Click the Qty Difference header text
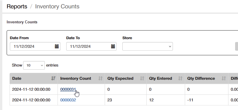238x110 pixels. coord(201,78)
